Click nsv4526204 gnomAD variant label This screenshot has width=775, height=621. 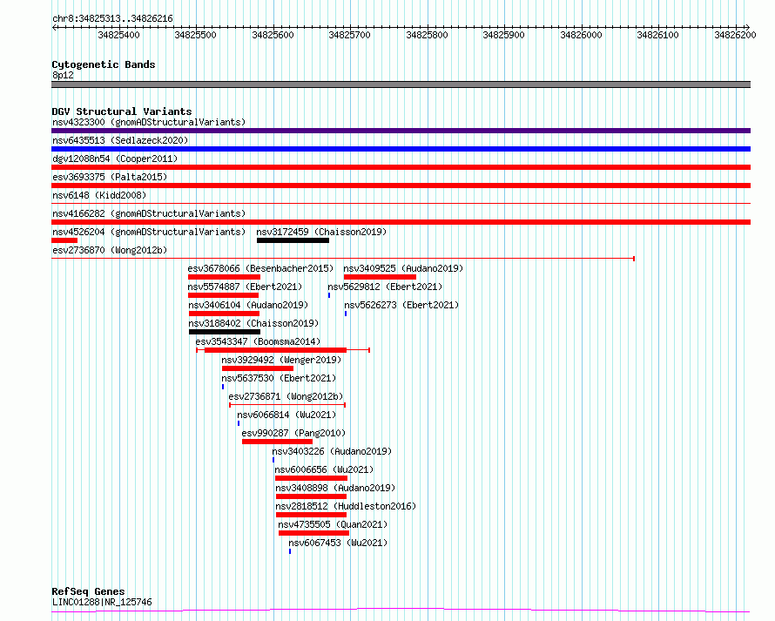tap(149, 232)
